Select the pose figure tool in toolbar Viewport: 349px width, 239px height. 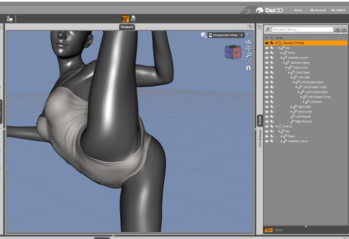click(133, 18)
